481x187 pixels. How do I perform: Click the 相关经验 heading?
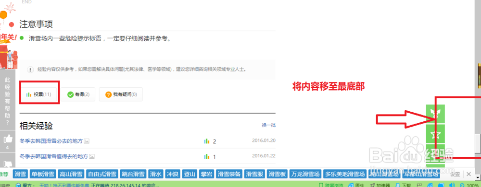click(36, 126)
